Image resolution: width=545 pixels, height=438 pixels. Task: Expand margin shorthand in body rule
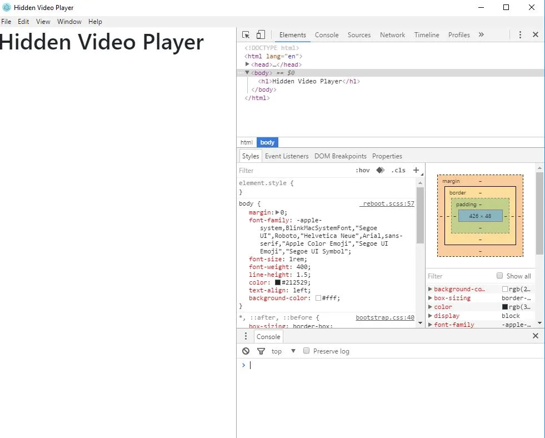tap(277, 212)
